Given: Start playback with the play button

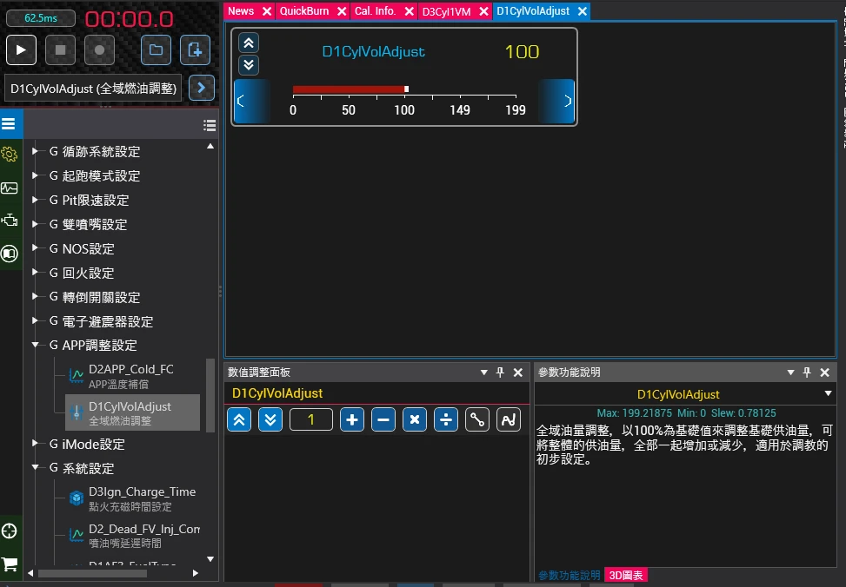Looking at the screenshot, I should pyautogui.click(x=21, y=50).
